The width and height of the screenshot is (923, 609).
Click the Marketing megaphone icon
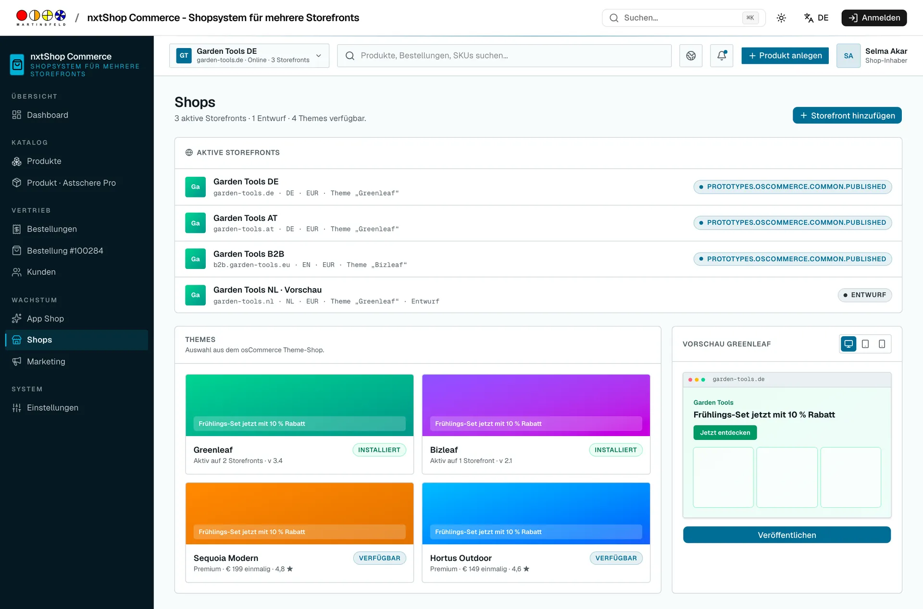pyautogui.click(x=17, y=361)
